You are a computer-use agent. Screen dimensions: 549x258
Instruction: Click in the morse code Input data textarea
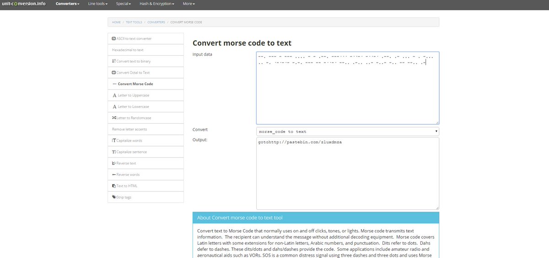click(x=348, y=88)
